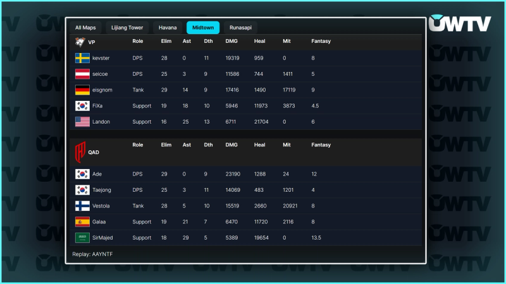The width and height of the screenshot is (506, 284).
Task: Click the Role header in QAD table
Action: tap(137, 145)
